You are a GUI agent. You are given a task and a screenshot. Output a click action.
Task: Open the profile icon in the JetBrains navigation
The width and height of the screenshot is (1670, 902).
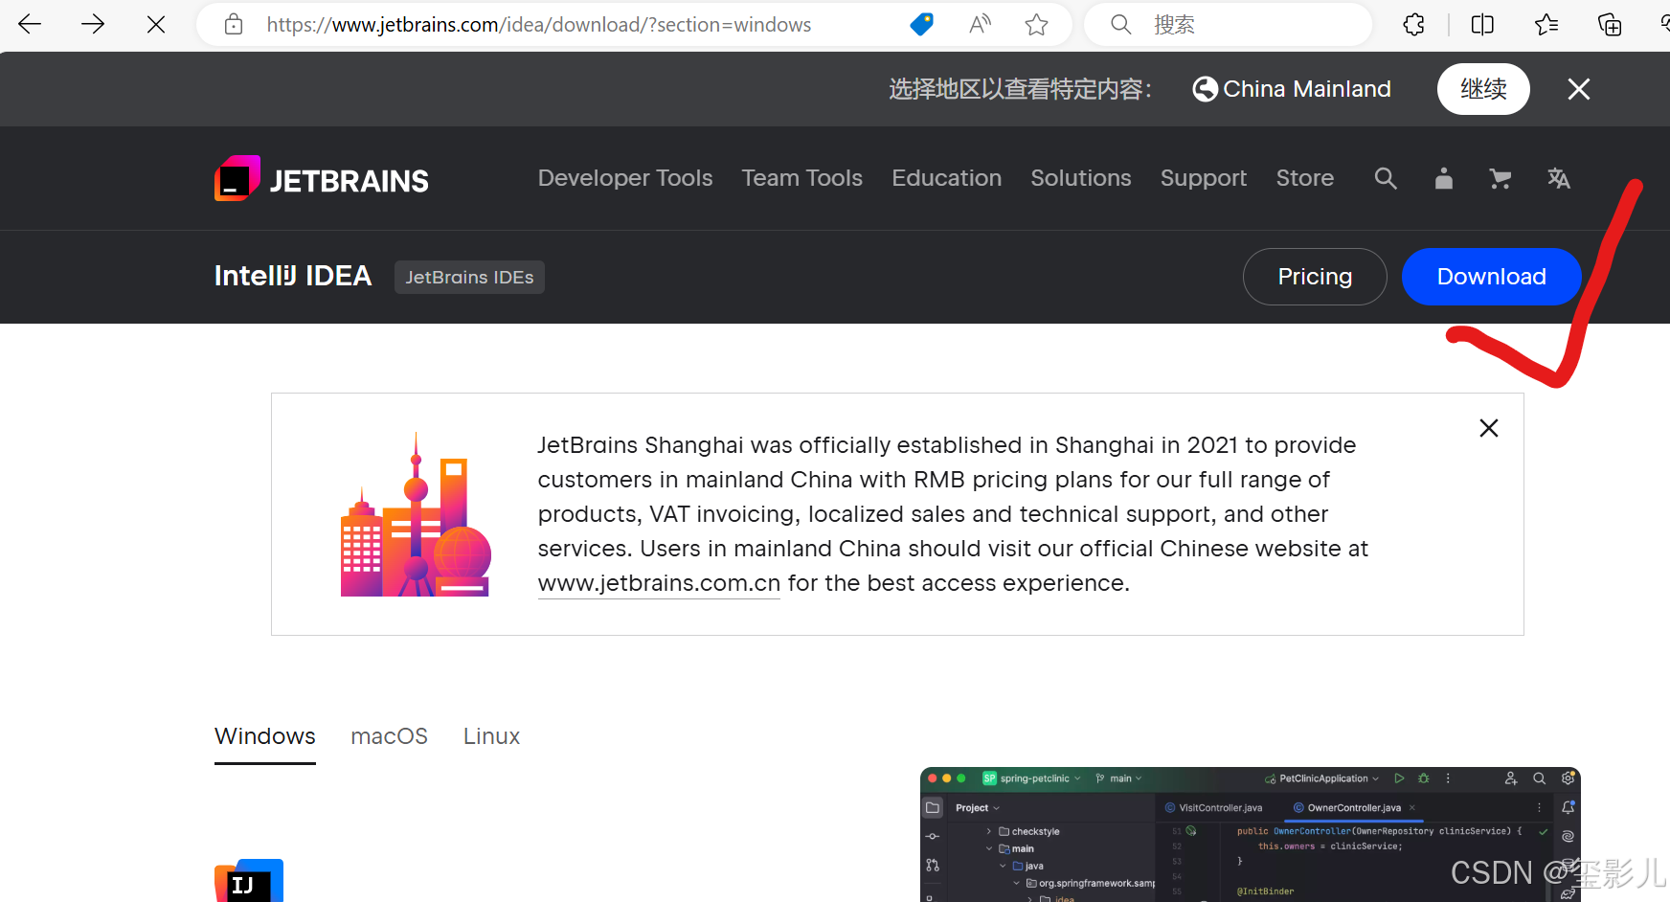[1443, 178]
